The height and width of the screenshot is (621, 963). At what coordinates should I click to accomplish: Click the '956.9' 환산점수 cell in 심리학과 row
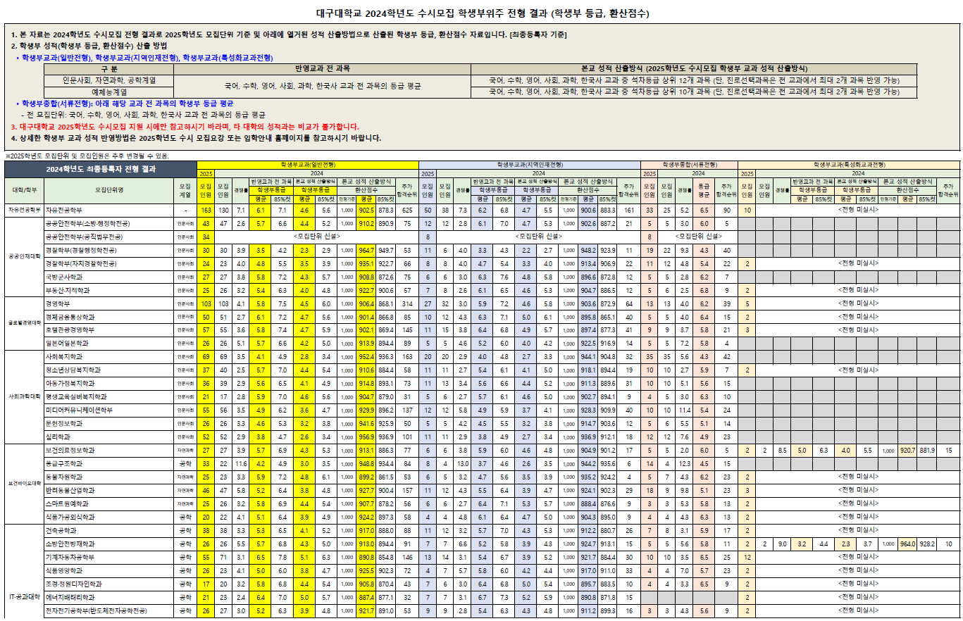point(367,437)
